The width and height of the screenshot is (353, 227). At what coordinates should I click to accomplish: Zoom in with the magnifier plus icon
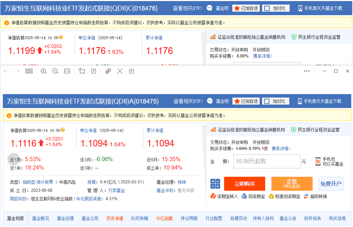44,71
